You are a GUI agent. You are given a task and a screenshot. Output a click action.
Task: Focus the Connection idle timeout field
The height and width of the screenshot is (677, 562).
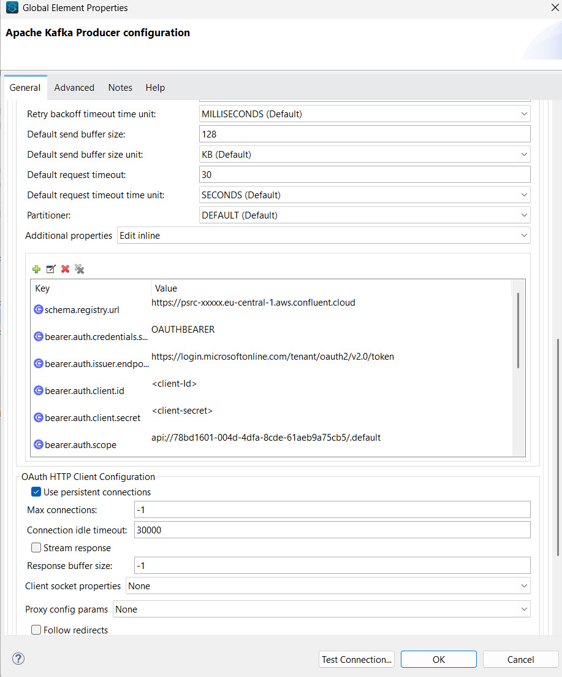332,530
